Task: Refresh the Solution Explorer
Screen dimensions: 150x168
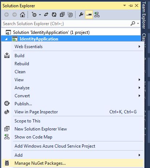Action: pos(54,15)
